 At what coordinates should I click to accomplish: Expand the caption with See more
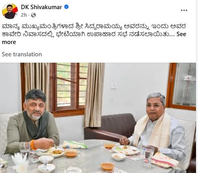coord(181,34)
